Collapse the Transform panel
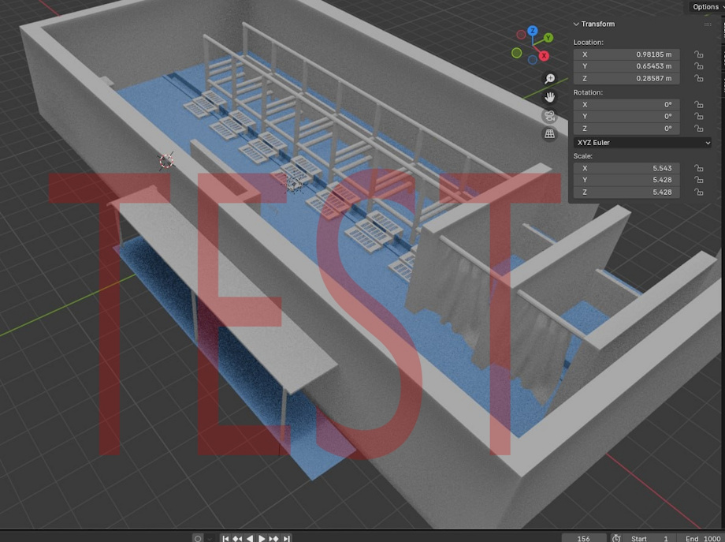725x542 pixels. pos(576,24)
